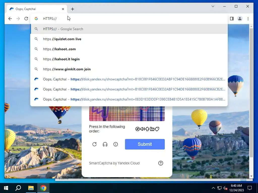Click the browser forward arrow

[18, 19]
